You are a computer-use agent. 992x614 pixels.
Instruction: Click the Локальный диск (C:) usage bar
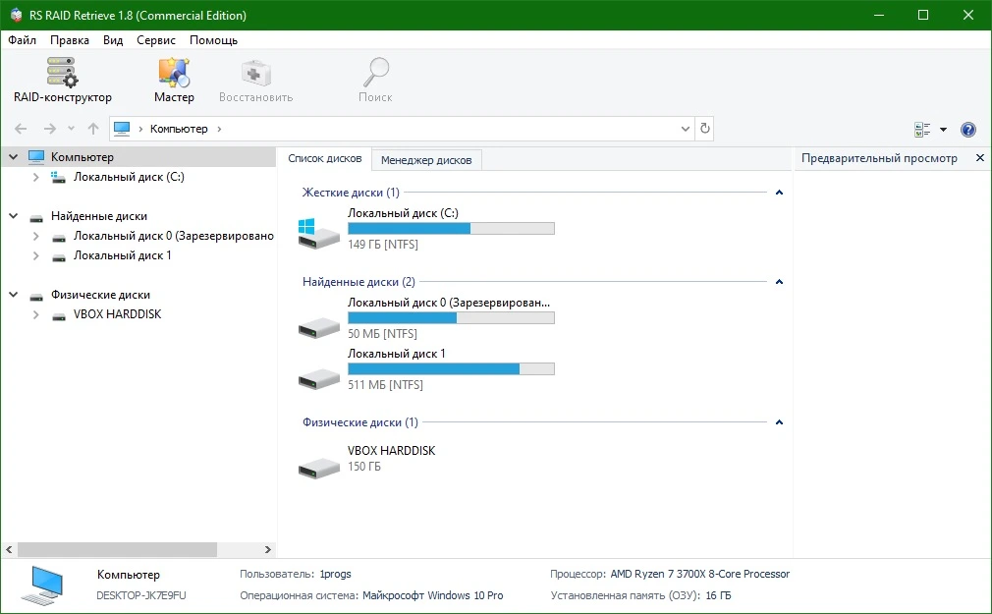[451, 229]
